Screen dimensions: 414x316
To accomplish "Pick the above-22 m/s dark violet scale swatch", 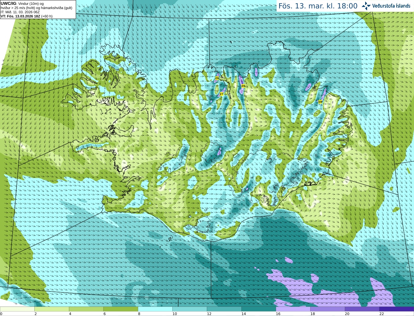I will pos(397,309).
